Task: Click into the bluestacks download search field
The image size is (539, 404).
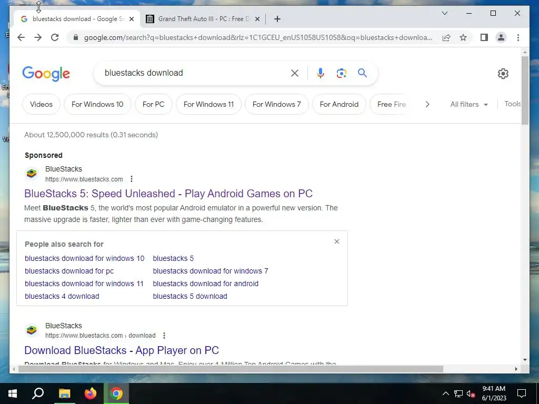Action: tap(194, 73)
